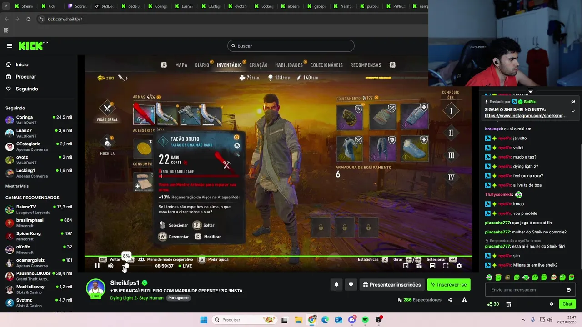Enter fullscreen mode
Image resolution: width=582 pixels, height=327 pixels.
446,266
